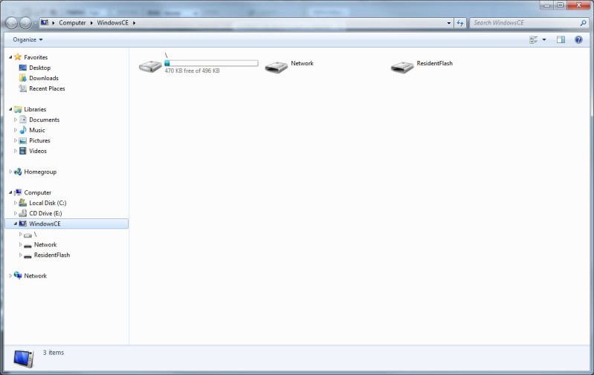594x375 pixels.
Task: Open the Help question mark icon
Action: 578,40
